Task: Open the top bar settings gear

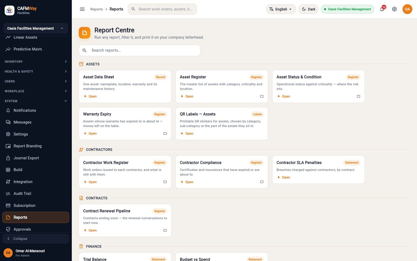Action: point(394,9)
